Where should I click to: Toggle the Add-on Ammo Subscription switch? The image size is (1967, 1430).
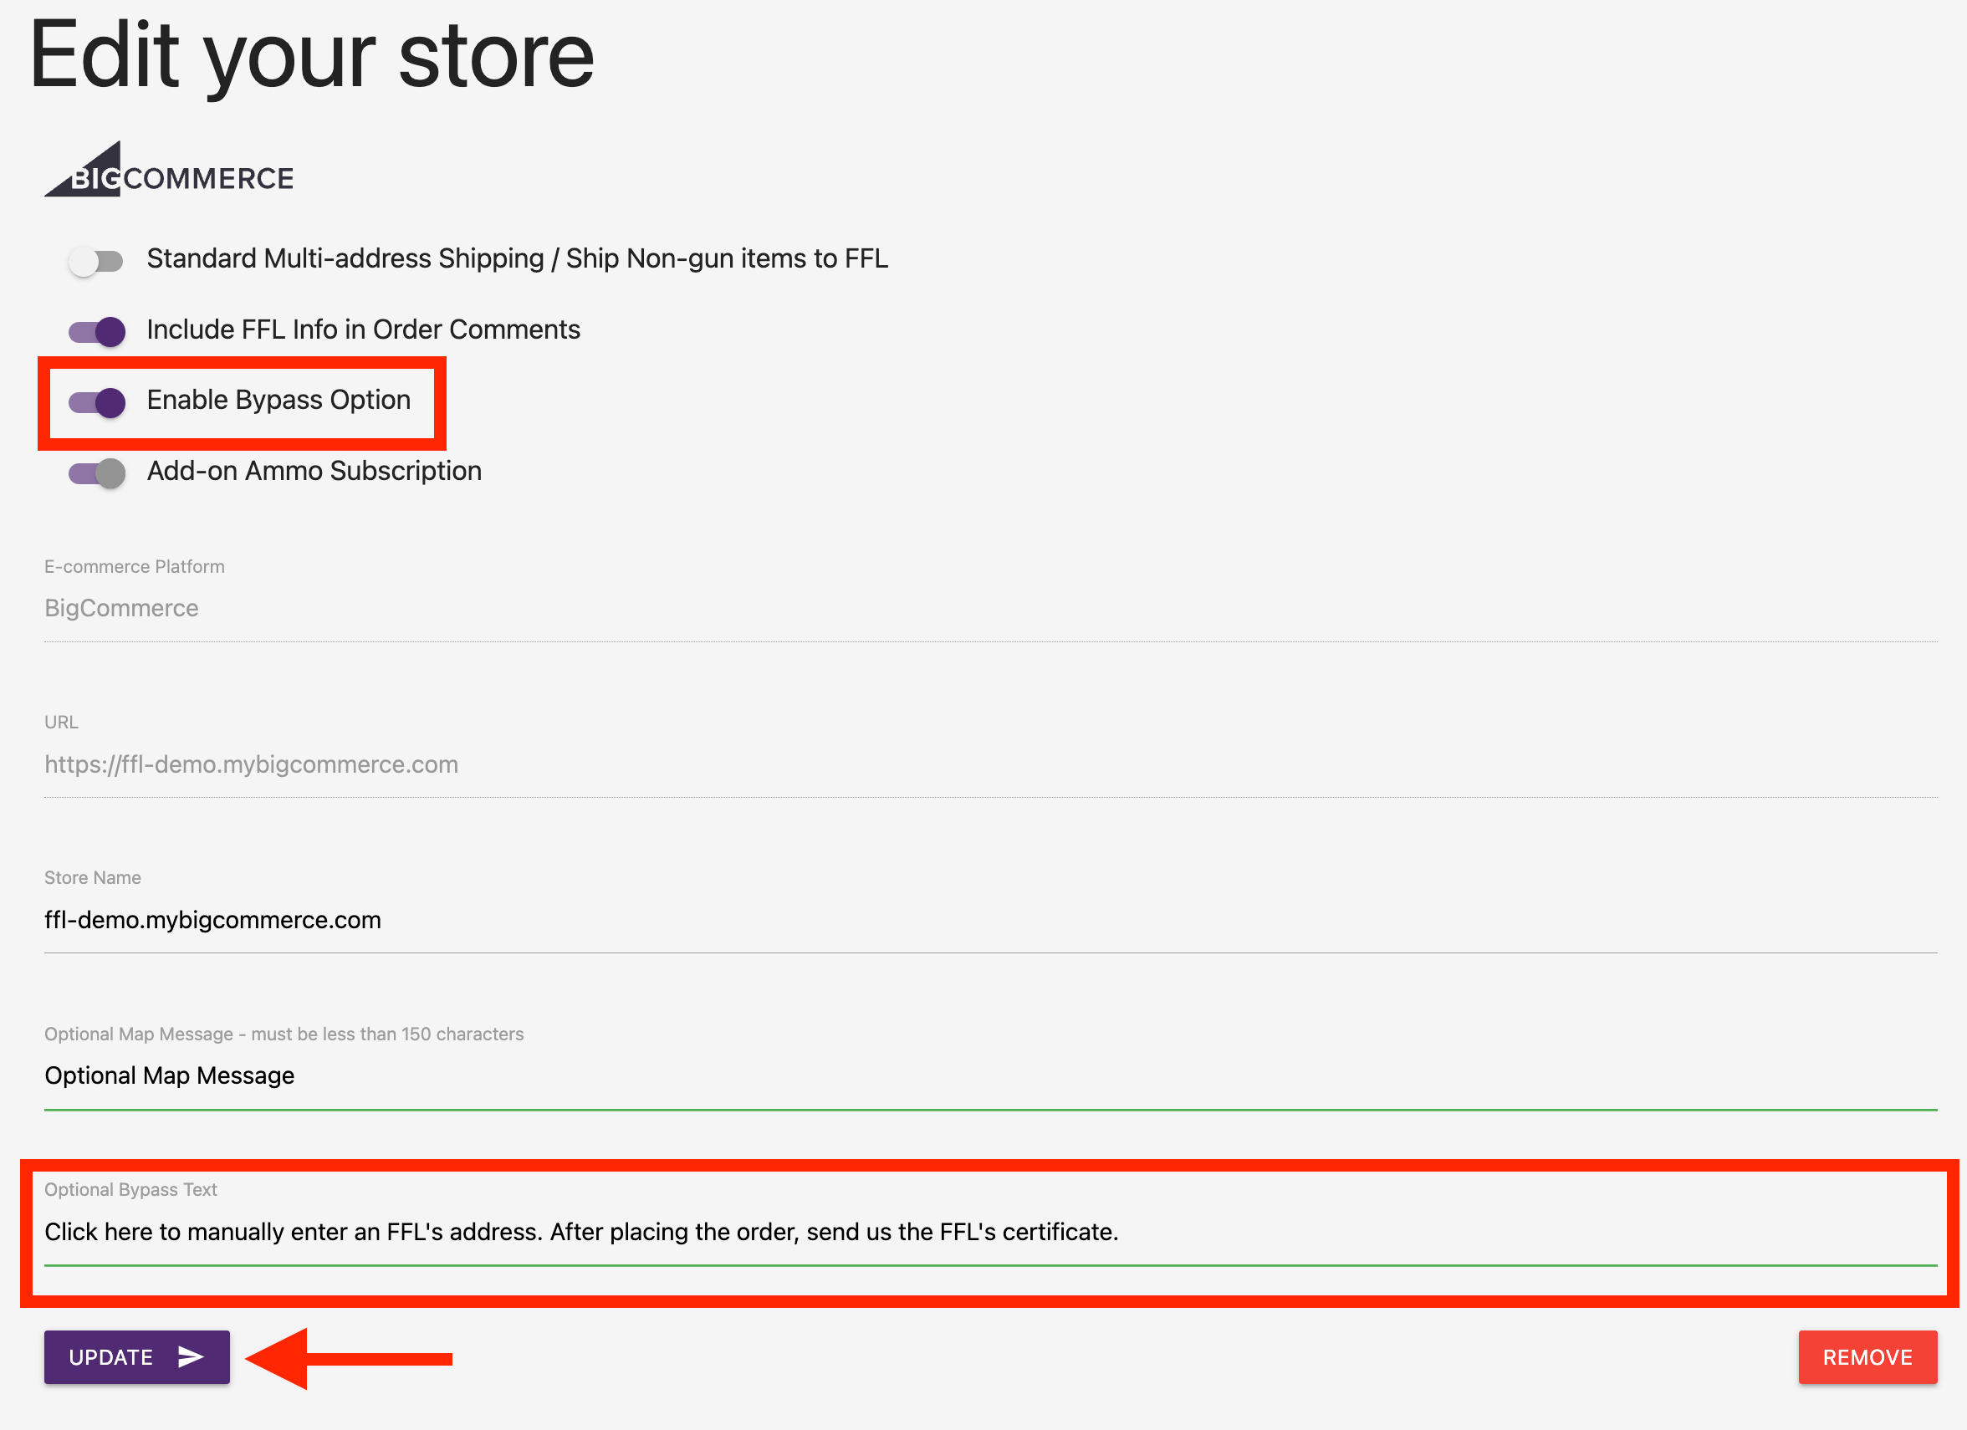tap(97, 473)
